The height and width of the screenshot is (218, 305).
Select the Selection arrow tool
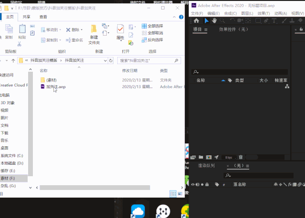206,20
